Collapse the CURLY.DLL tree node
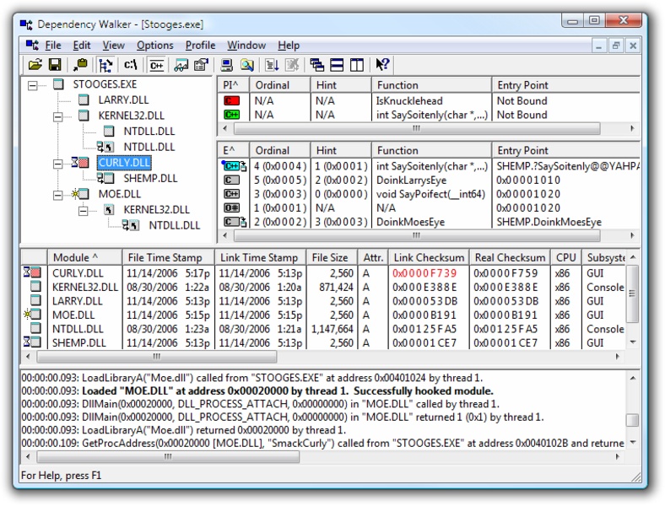The image size is (665, 506). click(58, 163)
